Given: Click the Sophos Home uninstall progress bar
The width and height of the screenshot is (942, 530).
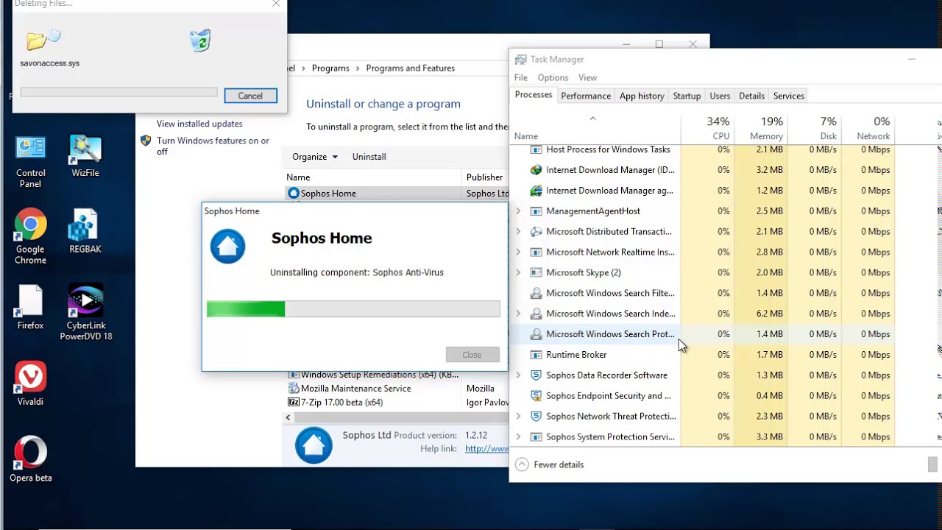Looking at the screenshot, I should click(x=353, y=309).
